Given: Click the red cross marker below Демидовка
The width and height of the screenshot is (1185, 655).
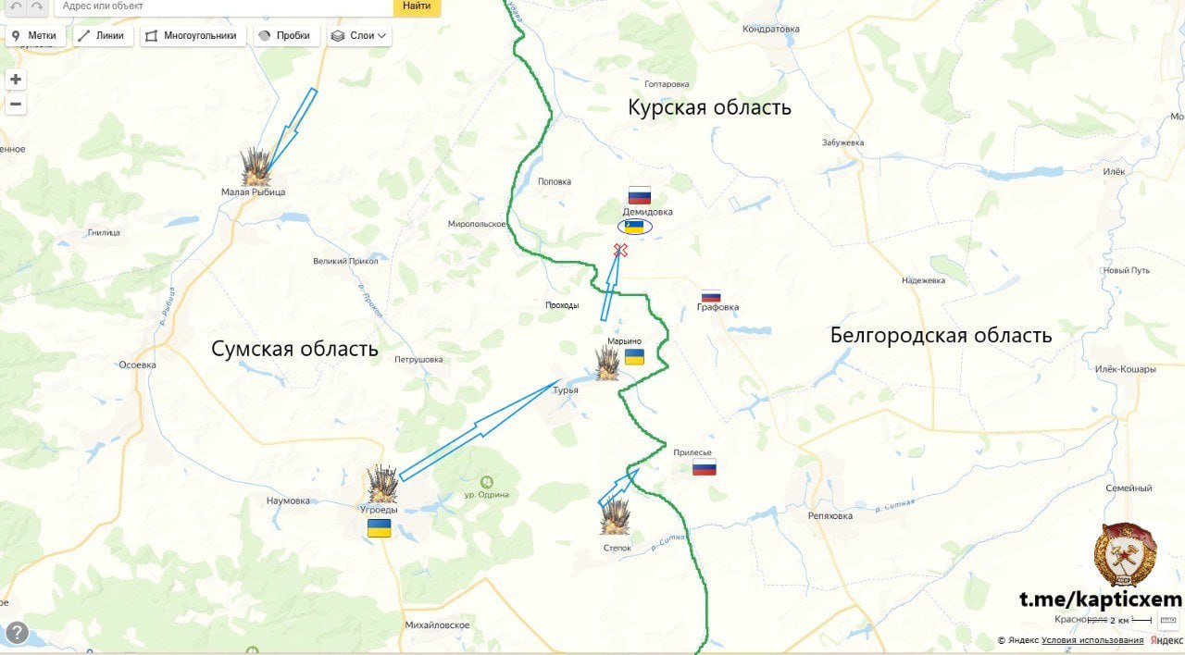Looking at the screenshot, I should point(621,250).
